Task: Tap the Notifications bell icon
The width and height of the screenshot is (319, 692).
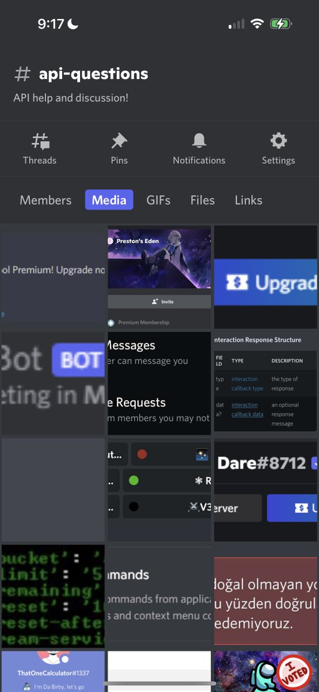Action: 199,141
